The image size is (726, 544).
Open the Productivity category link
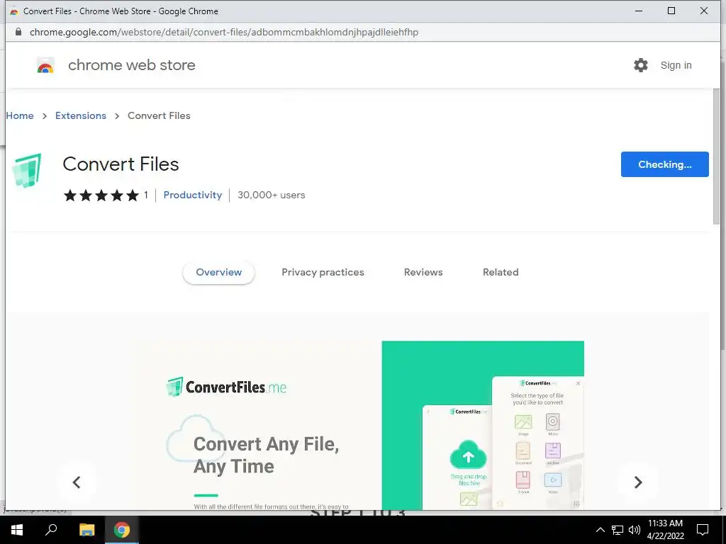pyautogui.click(x=193, y=195)
